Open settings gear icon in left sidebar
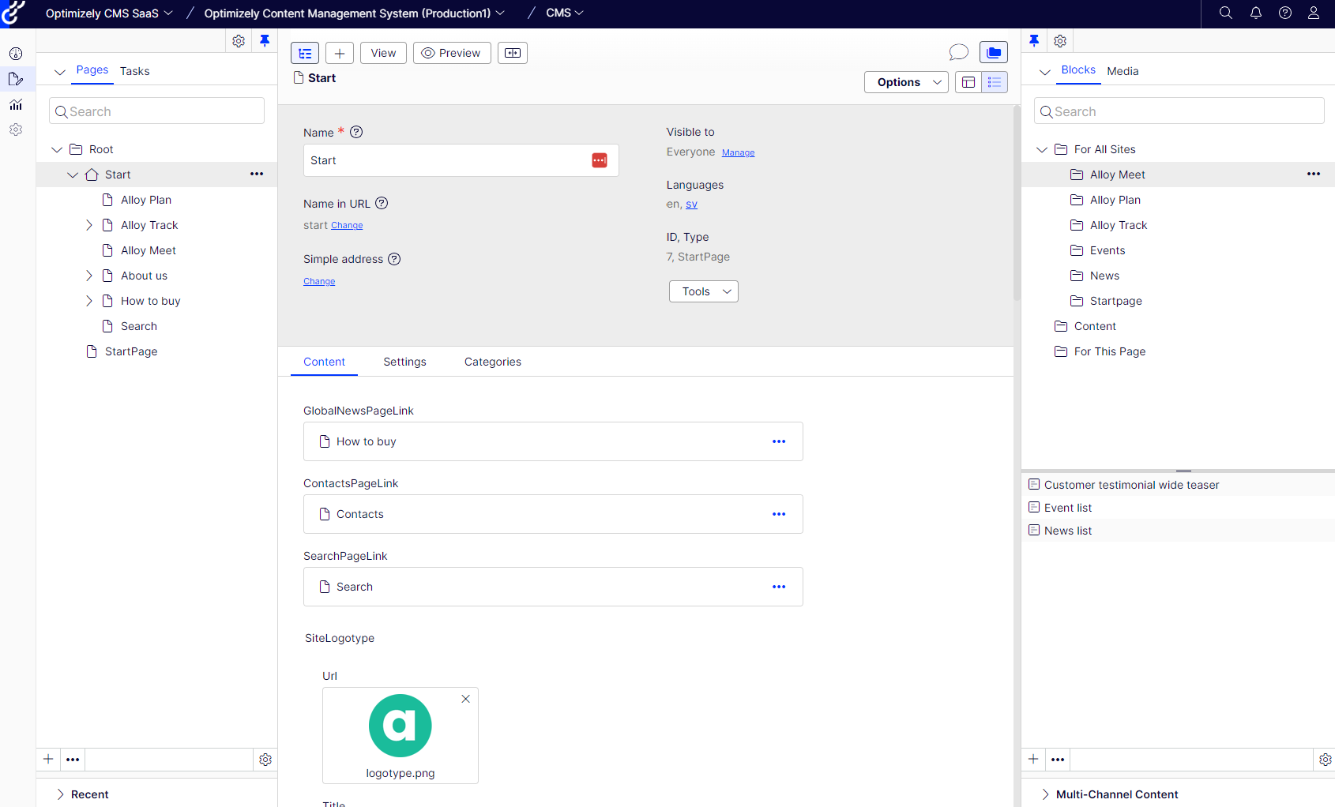This screenshot has height=807, width=1335. pos(16,129)
